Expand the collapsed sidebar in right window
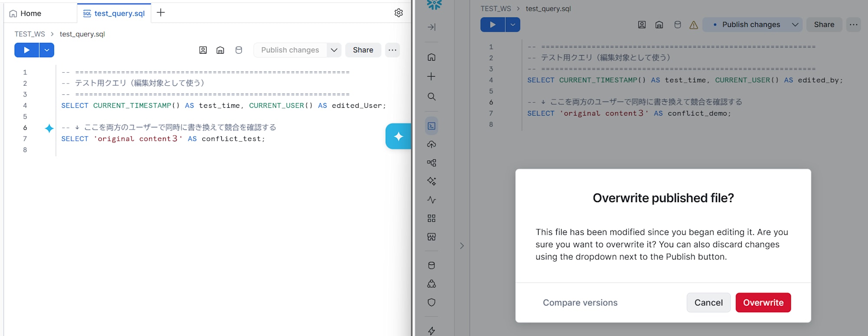The image size is (868, 336). (431, 27)
